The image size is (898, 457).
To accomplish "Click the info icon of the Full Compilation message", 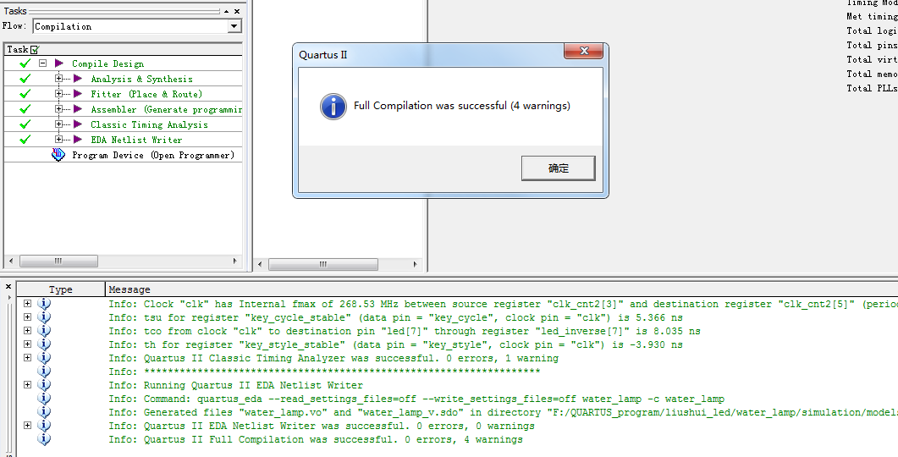I will tap(44, 439).
